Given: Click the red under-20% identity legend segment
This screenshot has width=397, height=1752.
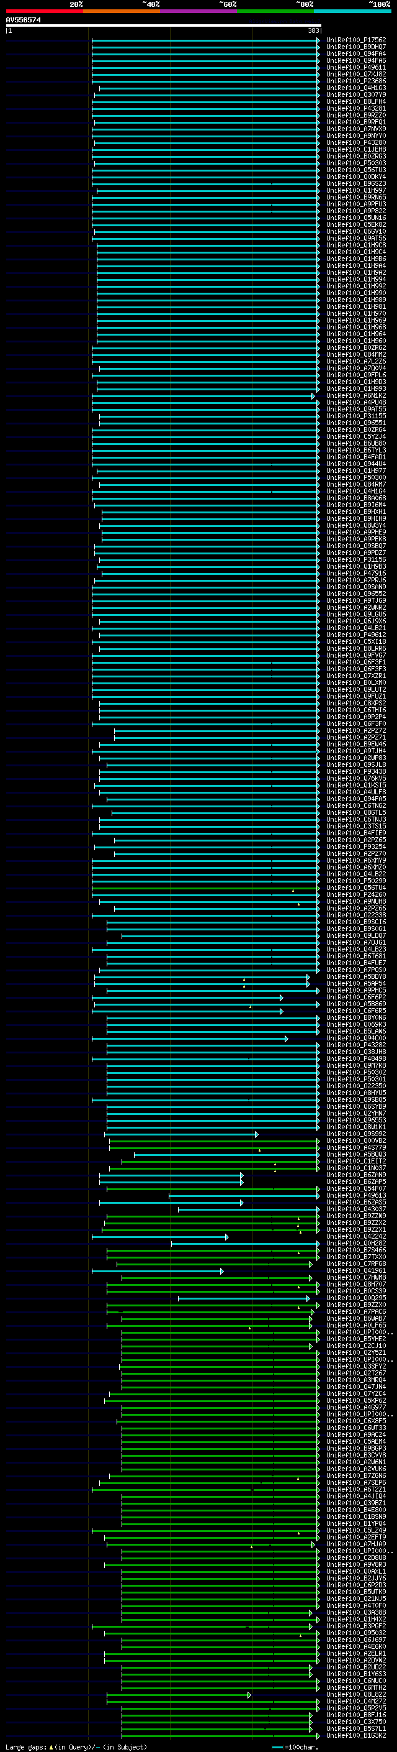Looking at the screenshot, I should pyautogui.click(x=44, y=11).
